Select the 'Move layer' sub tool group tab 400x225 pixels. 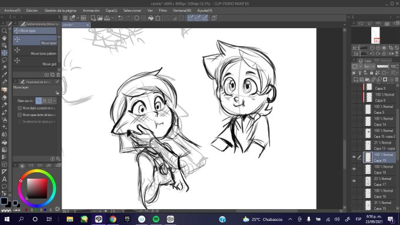(x=35, y=31)
